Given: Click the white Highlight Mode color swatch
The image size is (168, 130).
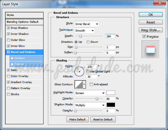Looking at the screenshot, I should pyautogui.click(x=111, y=93).
